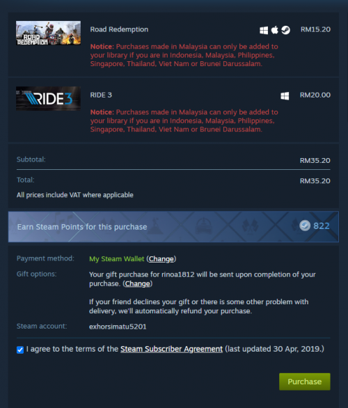Click the Earn Steam Points banner
This screenshot has width=348, height=408.
pos(173,227)
